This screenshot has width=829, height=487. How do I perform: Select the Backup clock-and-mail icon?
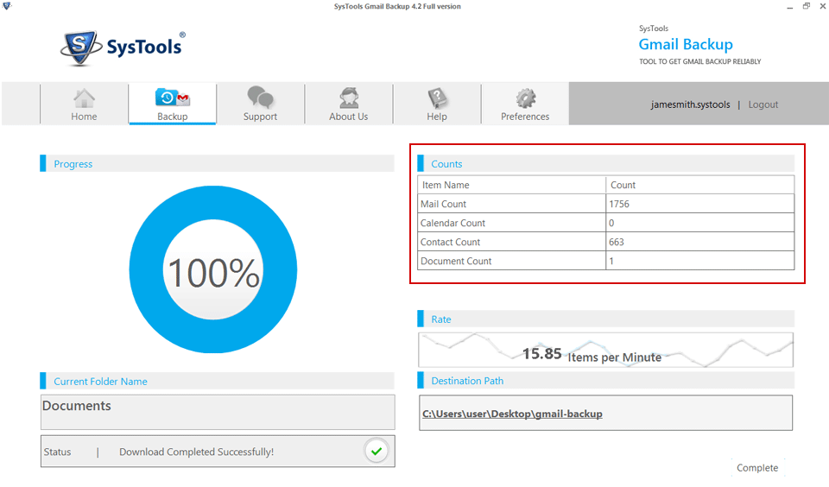(173, 98)
